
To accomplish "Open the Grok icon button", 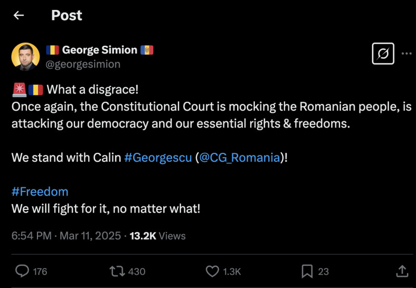I will click(x=383, y=54).
